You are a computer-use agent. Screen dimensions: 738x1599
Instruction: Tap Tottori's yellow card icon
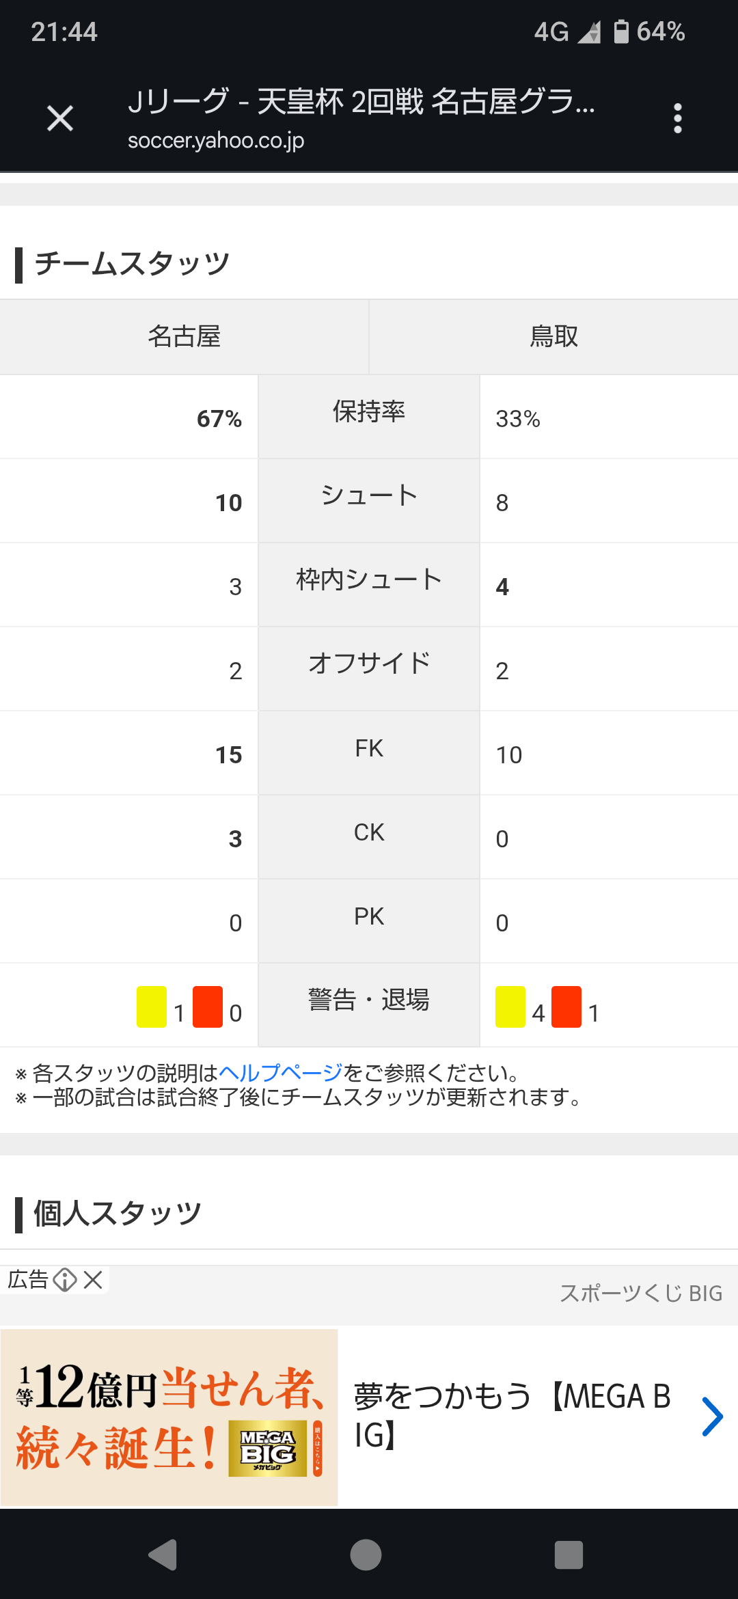pos(510,1007)
